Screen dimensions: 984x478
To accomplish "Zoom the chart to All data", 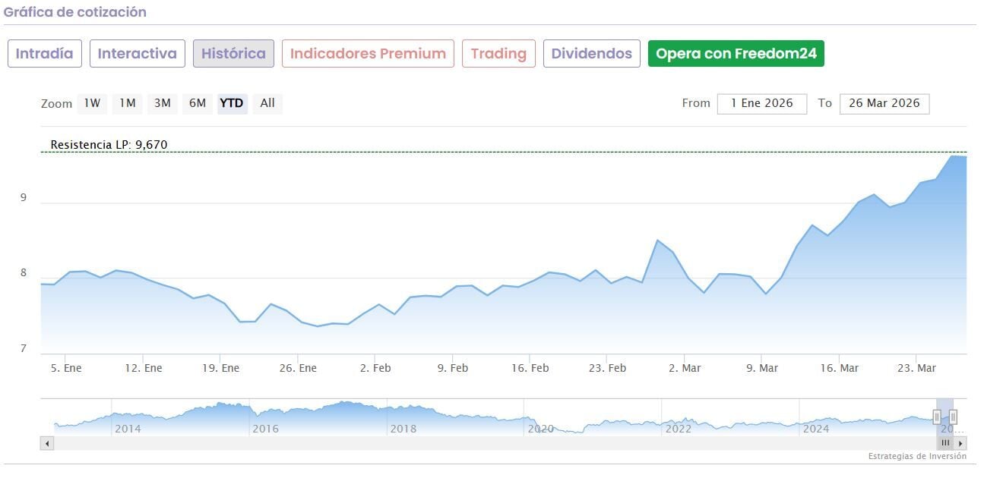I will pyautogui.click(x=267, y=103).
